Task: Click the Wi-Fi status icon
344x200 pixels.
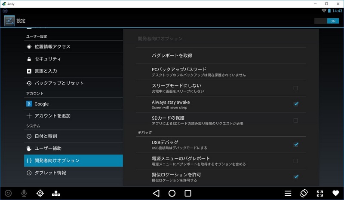Action: coord(324,11)
